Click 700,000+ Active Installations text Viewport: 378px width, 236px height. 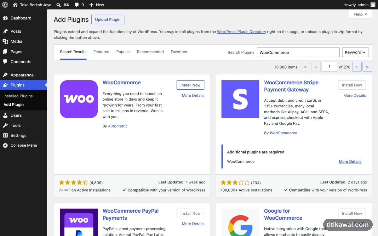pos(246,190)
